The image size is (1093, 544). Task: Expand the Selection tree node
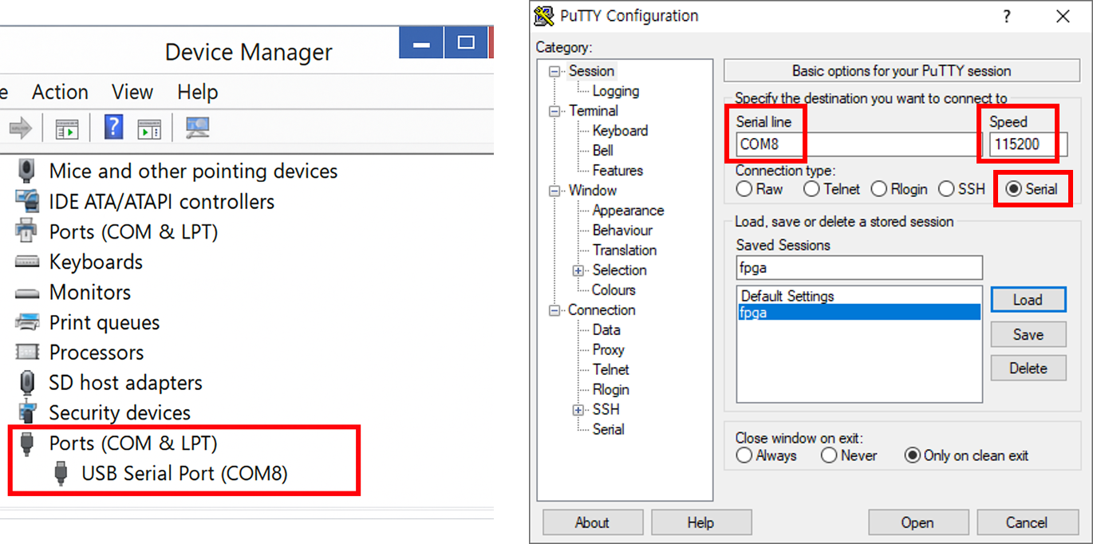coord(578,270)
